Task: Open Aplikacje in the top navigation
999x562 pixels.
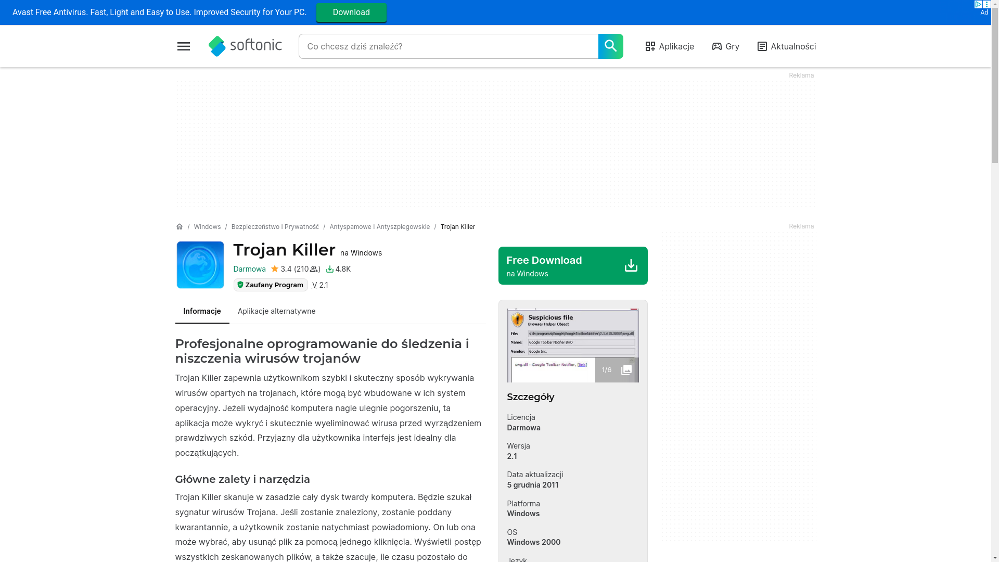Action: point(670,46)
